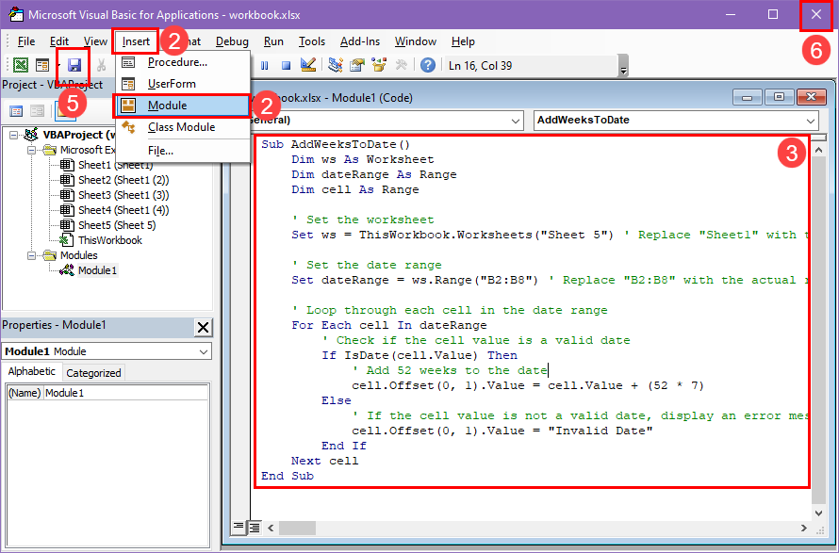The height and width of the screenshot is (553, 839).
Task: Close the Properties - Module1 panel
Action: click(204, 327)
